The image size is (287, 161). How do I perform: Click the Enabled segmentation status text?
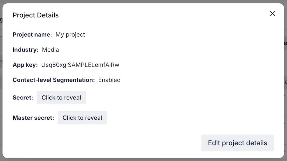(109, 80)
